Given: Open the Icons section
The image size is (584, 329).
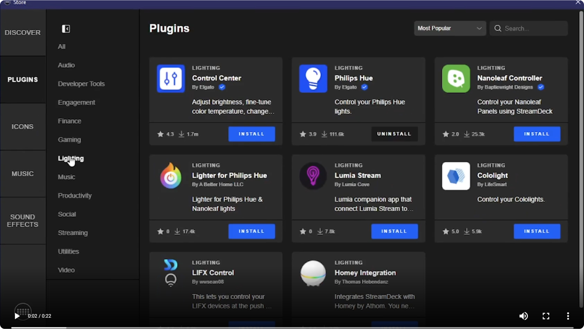Looking at the screenshot, I should click(x=23, y=127).
